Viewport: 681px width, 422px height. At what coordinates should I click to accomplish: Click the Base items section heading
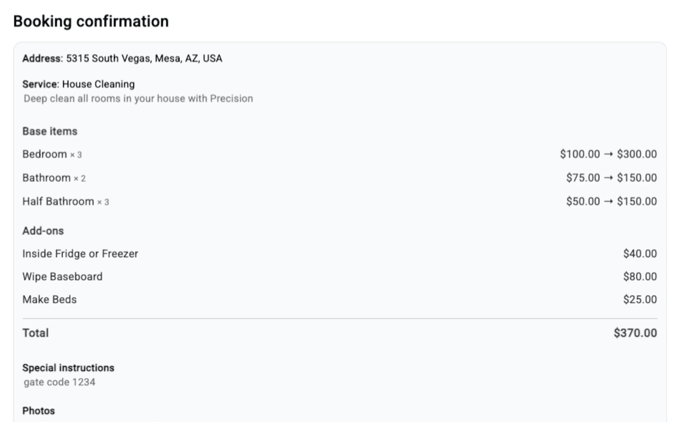(50, 131)
